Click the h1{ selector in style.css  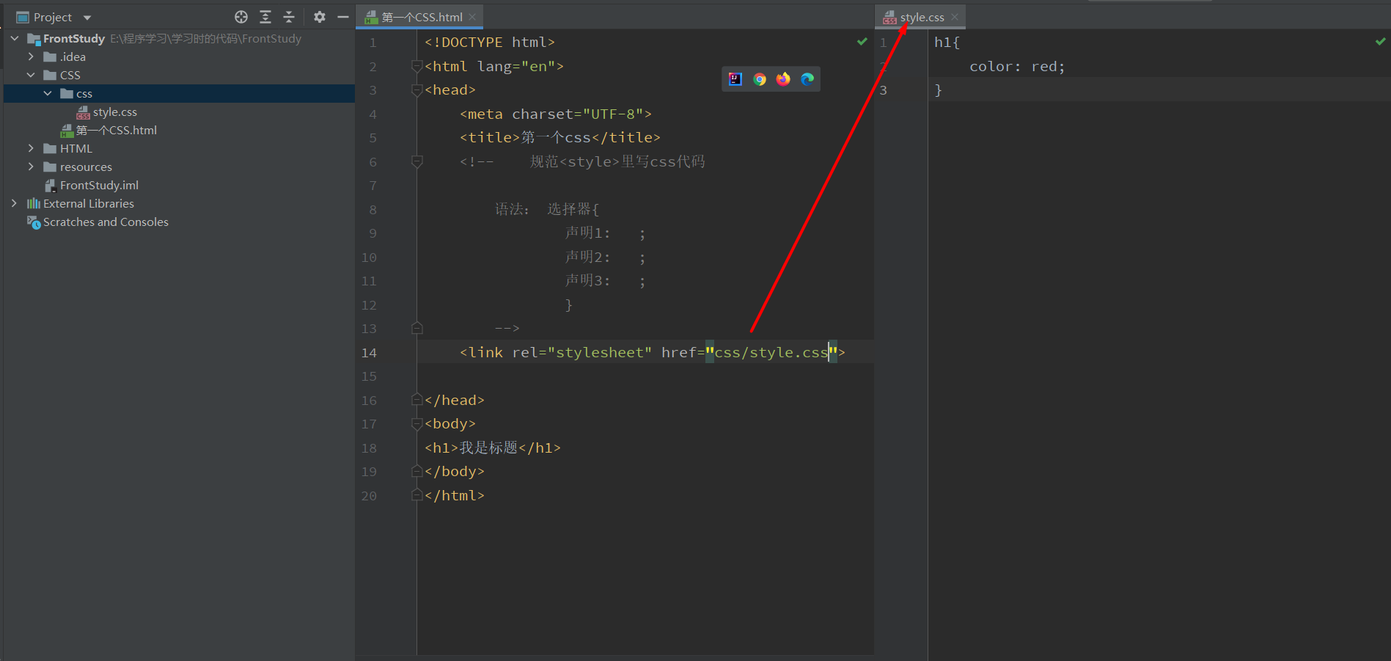coord(947,43)
